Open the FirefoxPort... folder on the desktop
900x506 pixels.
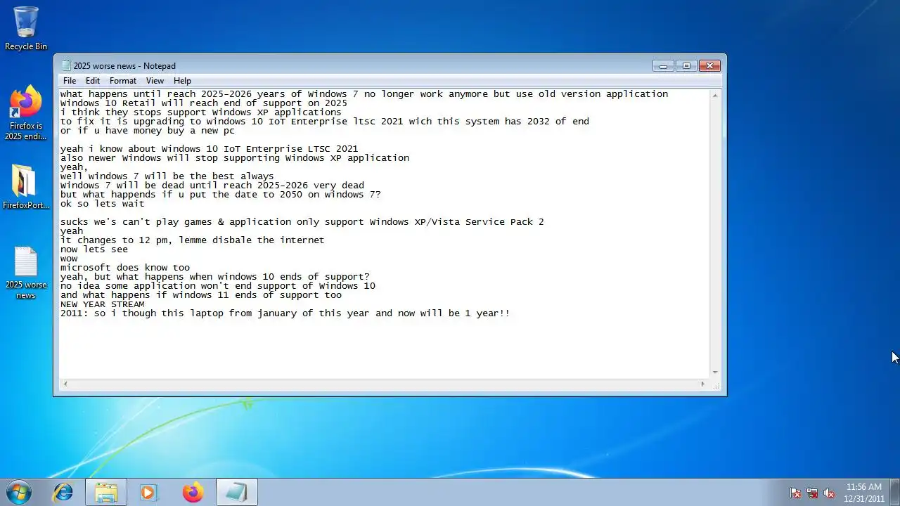26,187
